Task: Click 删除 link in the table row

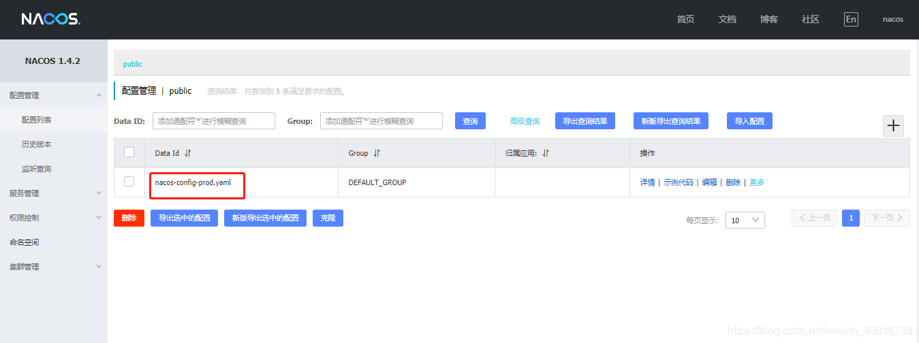Action: 733,182
